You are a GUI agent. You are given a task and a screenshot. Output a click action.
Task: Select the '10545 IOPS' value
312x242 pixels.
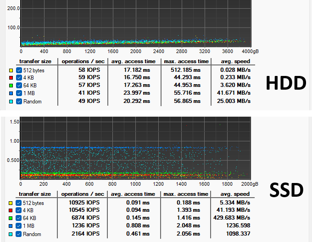tap(84, 210)
